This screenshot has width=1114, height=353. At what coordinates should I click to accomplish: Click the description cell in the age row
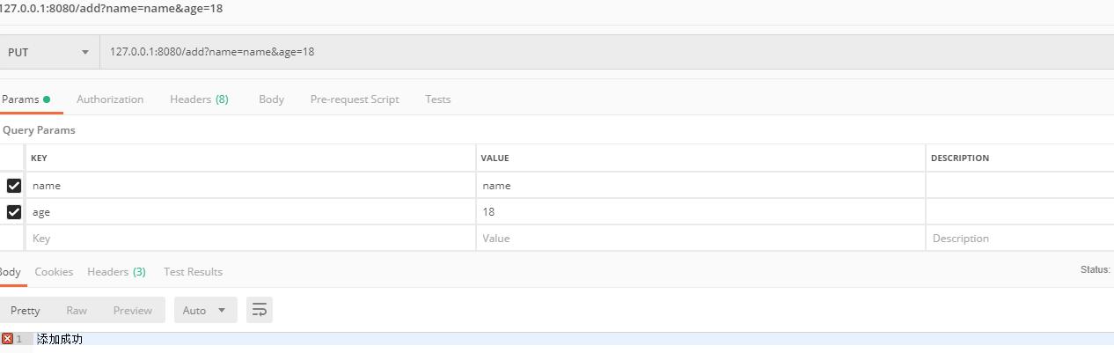[1021, 212]
